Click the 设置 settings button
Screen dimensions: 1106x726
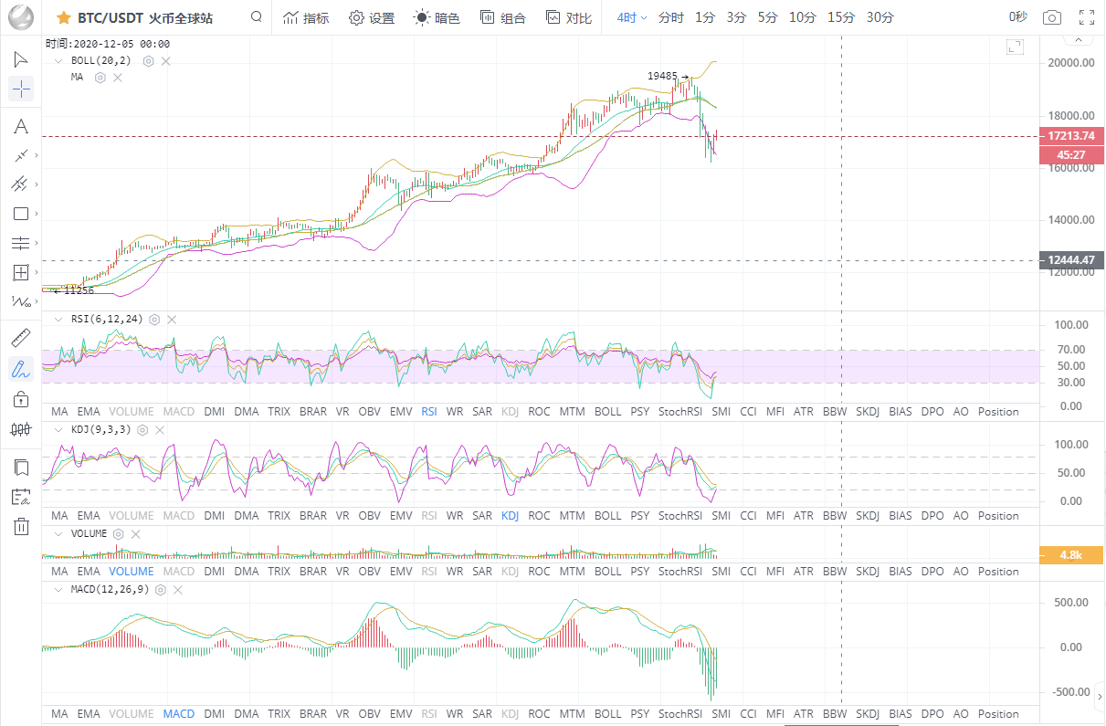click(x=372, y=17)
